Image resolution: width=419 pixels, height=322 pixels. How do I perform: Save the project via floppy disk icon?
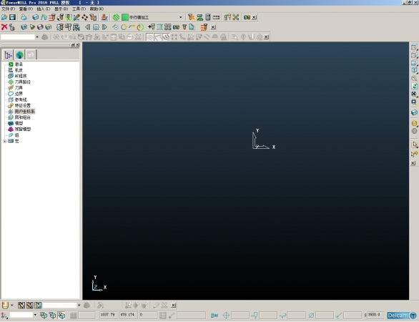pos(12,17)
